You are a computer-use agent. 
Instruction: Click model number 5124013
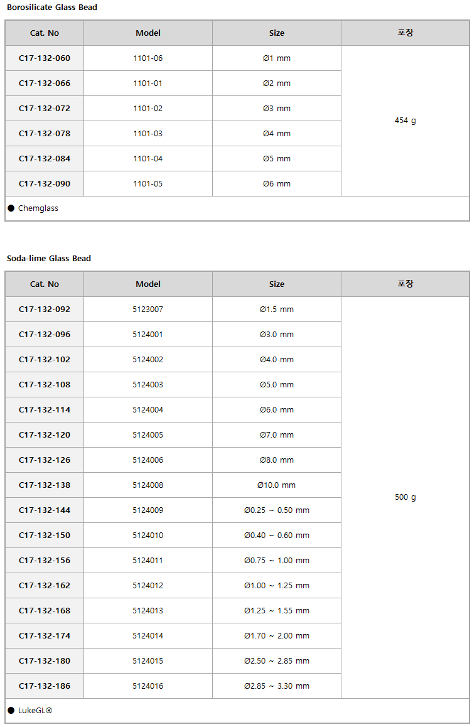pos(148,611)
